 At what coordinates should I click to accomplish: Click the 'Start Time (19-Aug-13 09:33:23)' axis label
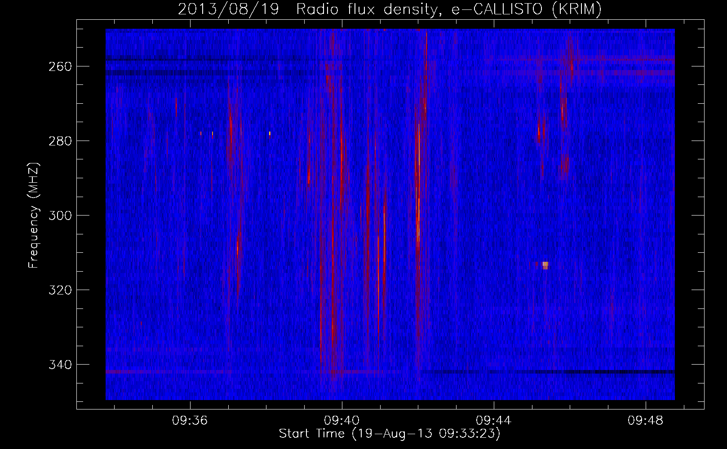(x=390, y=434)
